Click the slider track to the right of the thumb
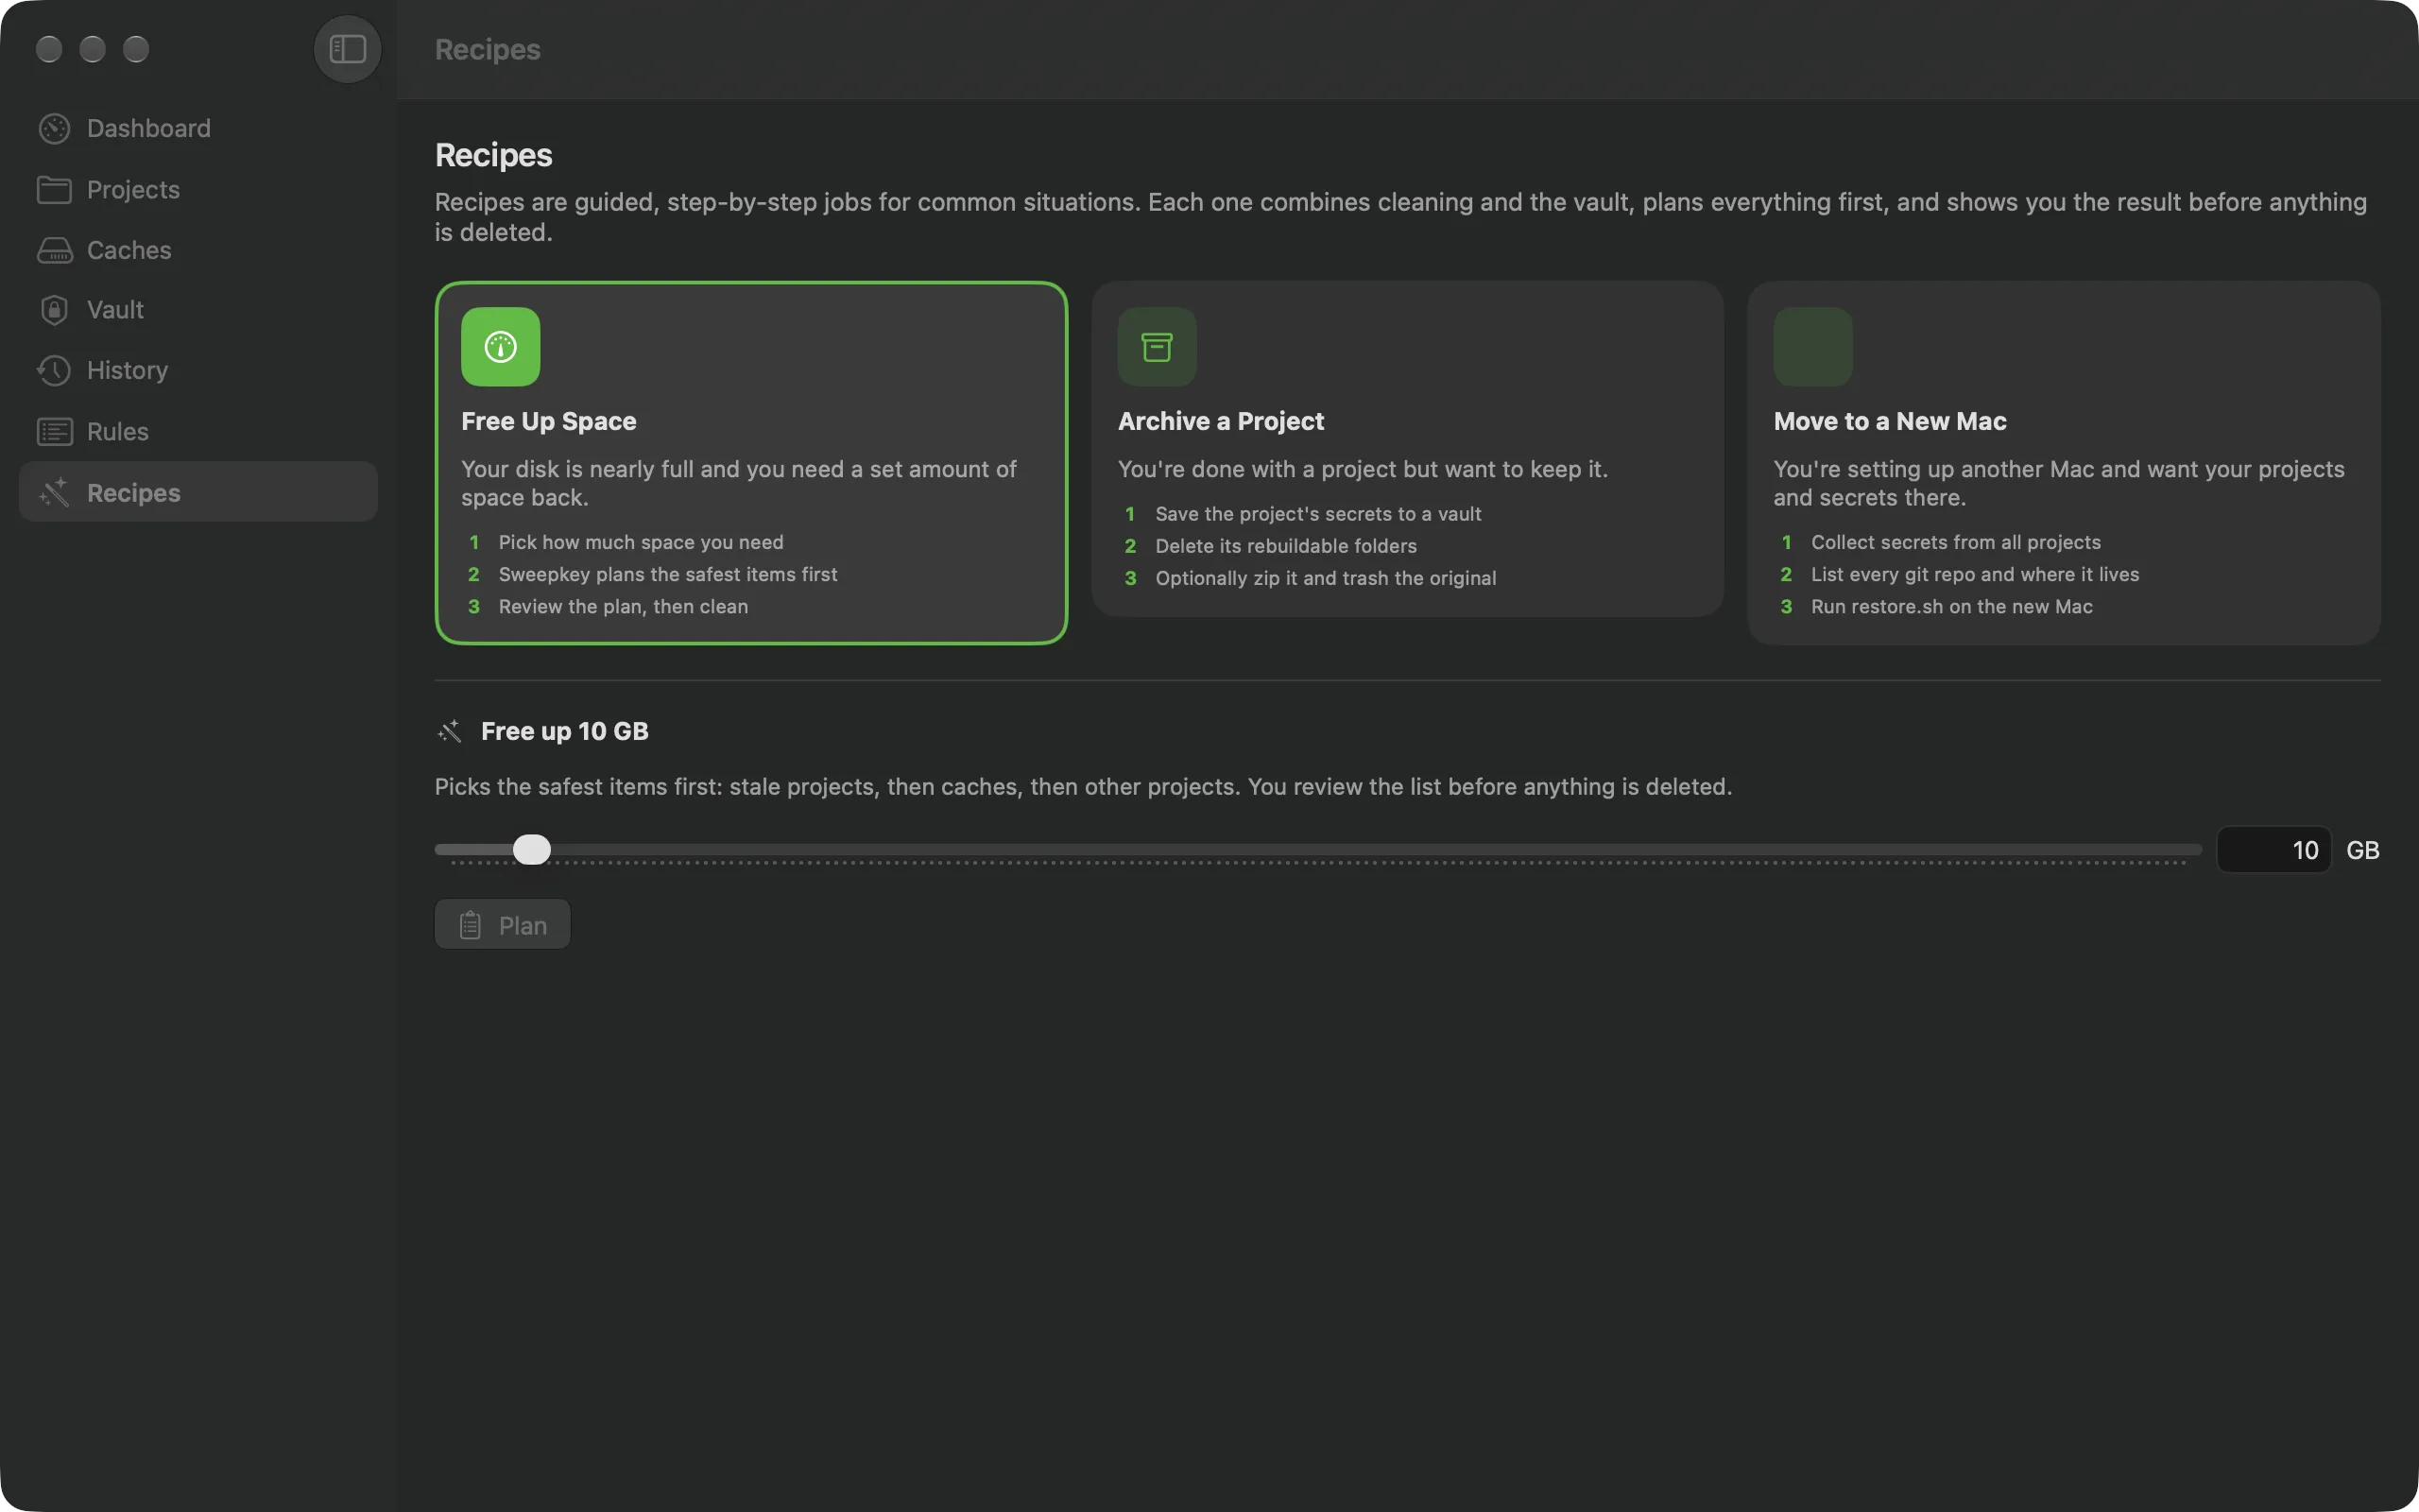This screenshot has height=1512, width=2419. click(x=1376, y=850)
